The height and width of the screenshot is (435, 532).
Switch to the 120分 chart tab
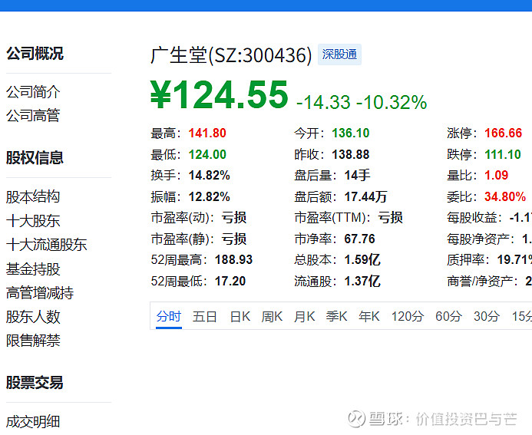(x=408, y=317)
